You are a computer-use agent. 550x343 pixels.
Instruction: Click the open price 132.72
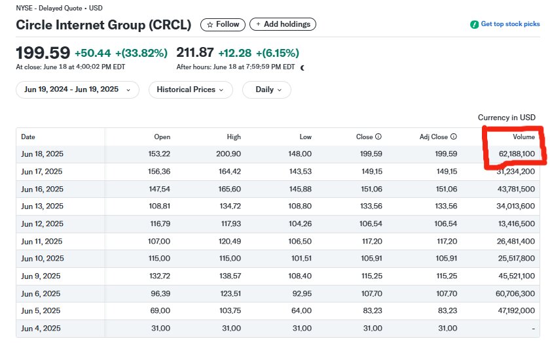point(160,276)
